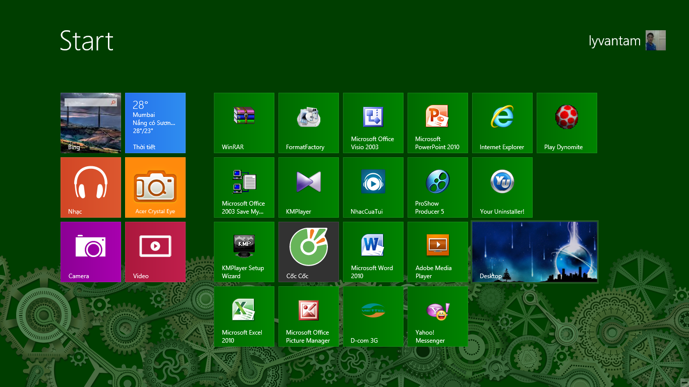Open the Nhạc music tile

tap(91, 187)
